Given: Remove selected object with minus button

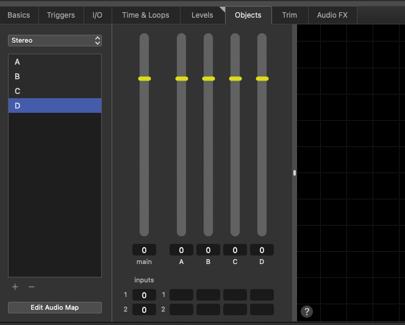Looking at the screenshot, I should click(x=32, y=287).
